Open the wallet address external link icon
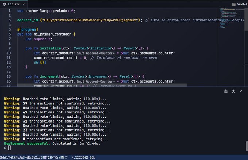The image size is (248, 160). click(x=66, y=157)
